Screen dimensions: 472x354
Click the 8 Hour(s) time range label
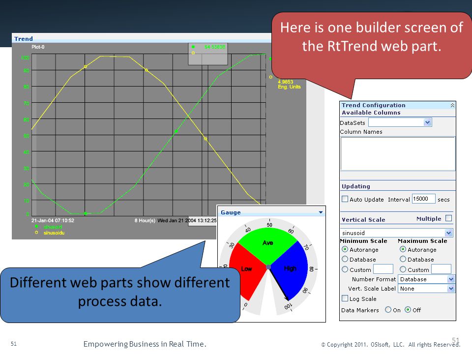(145, 220)
